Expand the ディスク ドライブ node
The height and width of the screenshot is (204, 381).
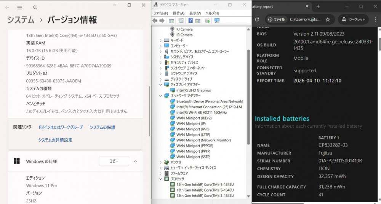click(x=161, y=79)
